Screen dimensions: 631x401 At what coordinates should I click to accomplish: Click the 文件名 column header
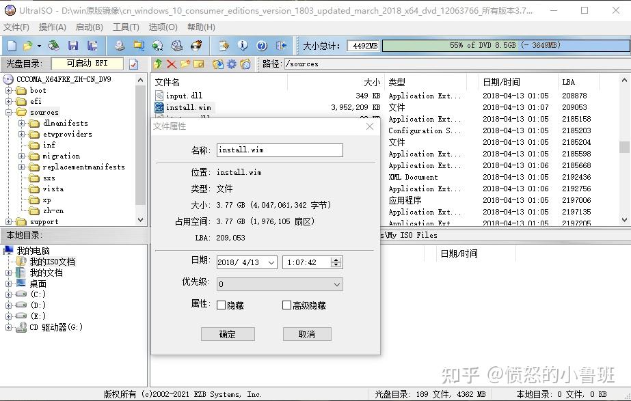coord(167,83)
